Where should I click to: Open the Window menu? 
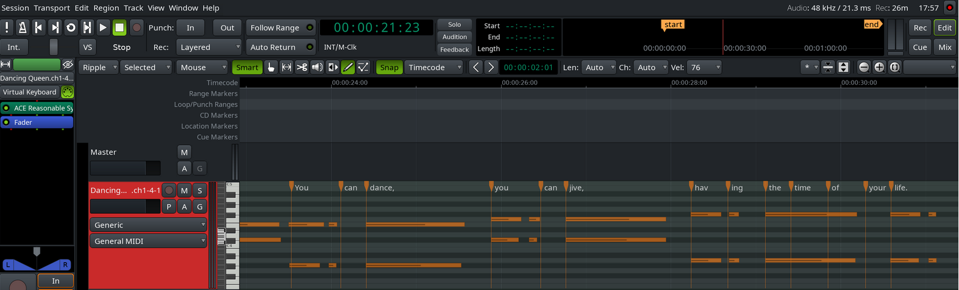pyautogui.click(x=183, y=8)
